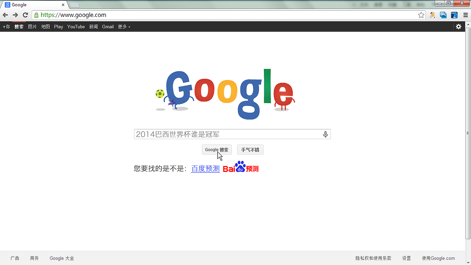This screenshot has height=265, width=471.
Task: Click the vertical scrollbar up arrow
Action: pos(468,24)
